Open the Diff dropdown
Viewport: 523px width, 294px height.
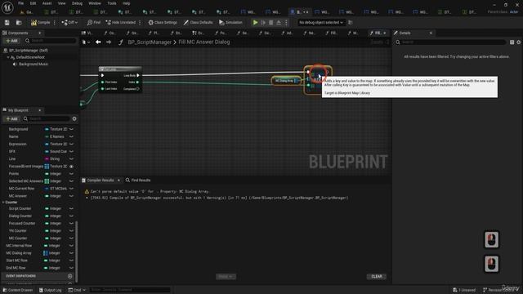(x=69, y=22)
